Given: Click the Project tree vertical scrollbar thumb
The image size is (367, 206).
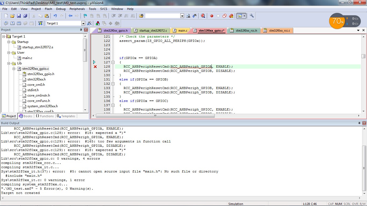Looking at the screenshot, I should [x=85, y=50].
